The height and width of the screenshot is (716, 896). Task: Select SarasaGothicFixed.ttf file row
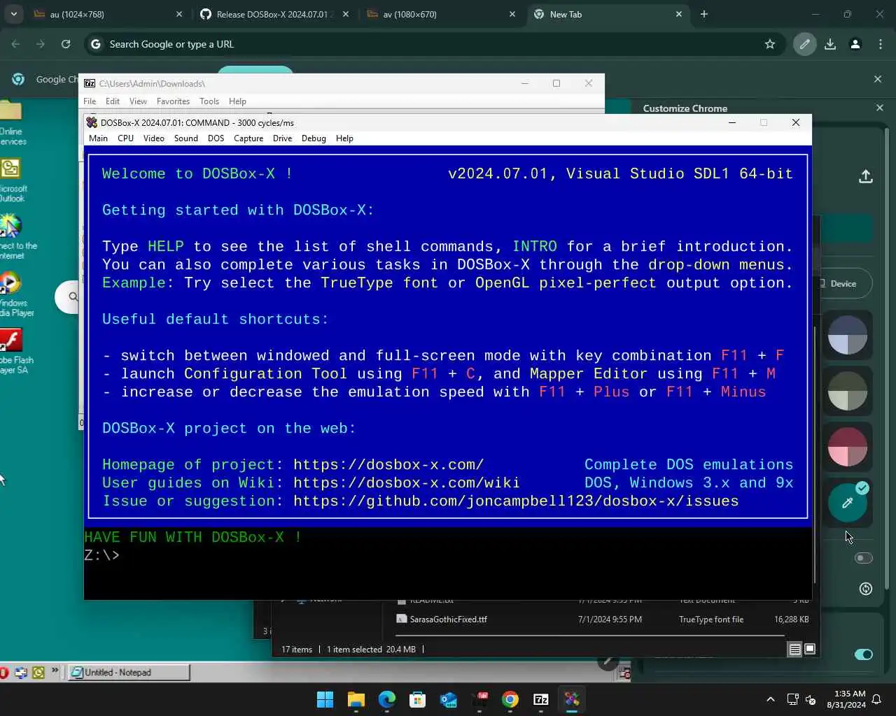pos(602,620)
